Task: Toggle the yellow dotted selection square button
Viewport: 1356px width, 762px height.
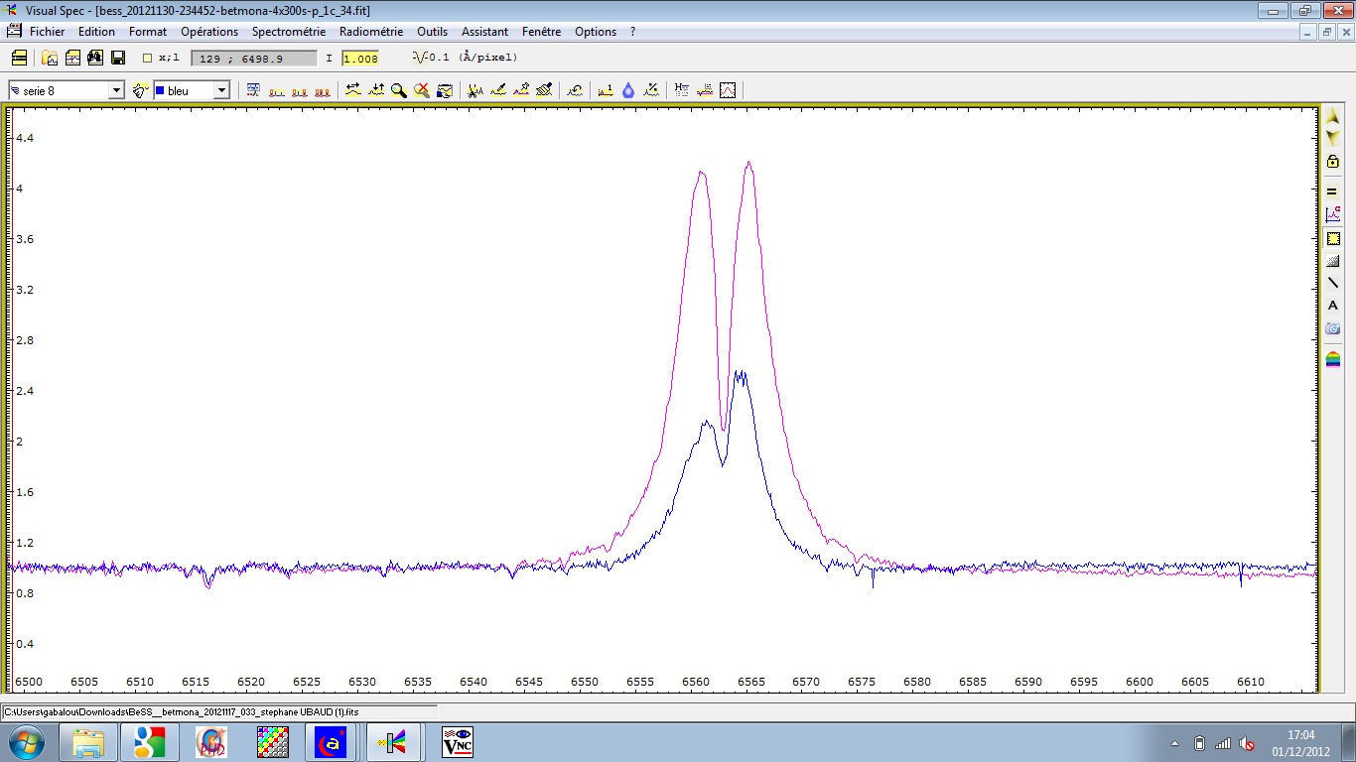Action: (1333, 238)
